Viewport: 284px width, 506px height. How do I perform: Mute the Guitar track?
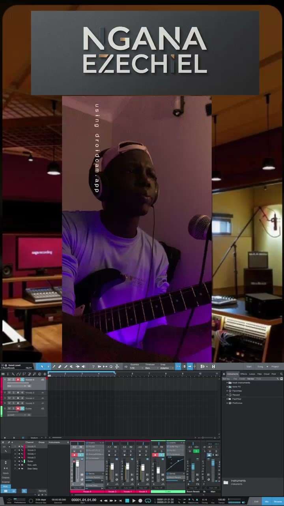coord(9,408)
